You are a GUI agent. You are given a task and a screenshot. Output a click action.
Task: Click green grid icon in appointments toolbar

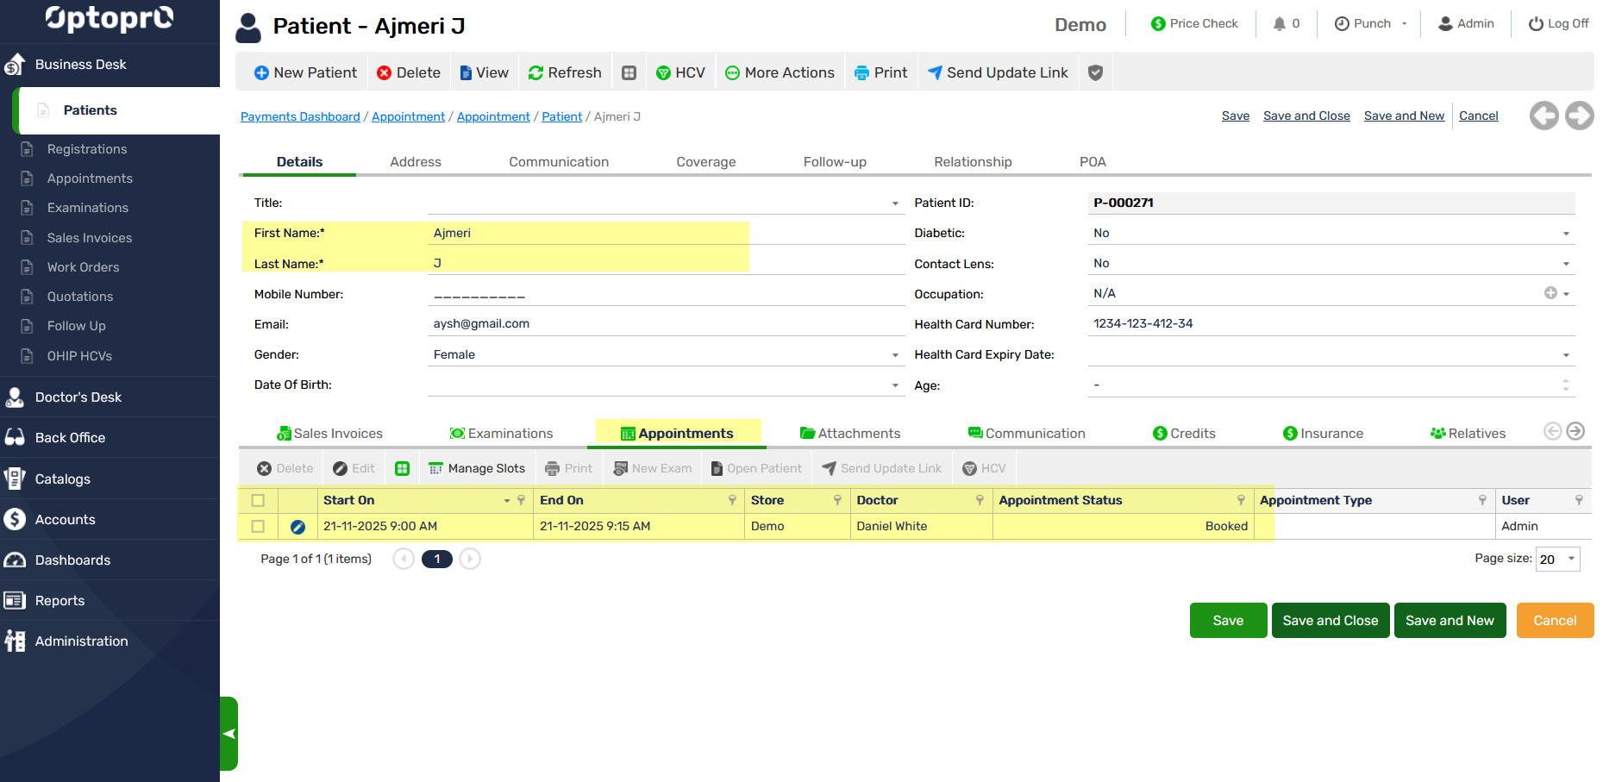coord(402,468)
